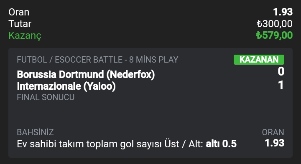The image size is (301, 164).
Task: Click the winnings amount ₺579,00
Action: pyautogui.click(x=274, y=35)
